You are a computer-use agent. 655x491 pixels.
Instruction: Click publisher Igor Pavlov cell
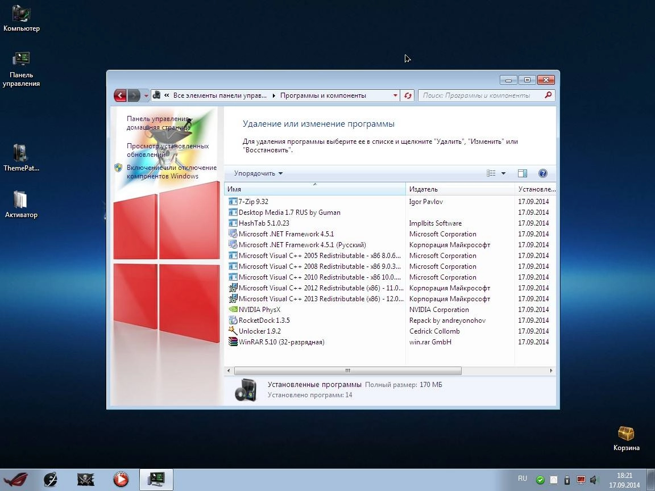coord(426,202)
